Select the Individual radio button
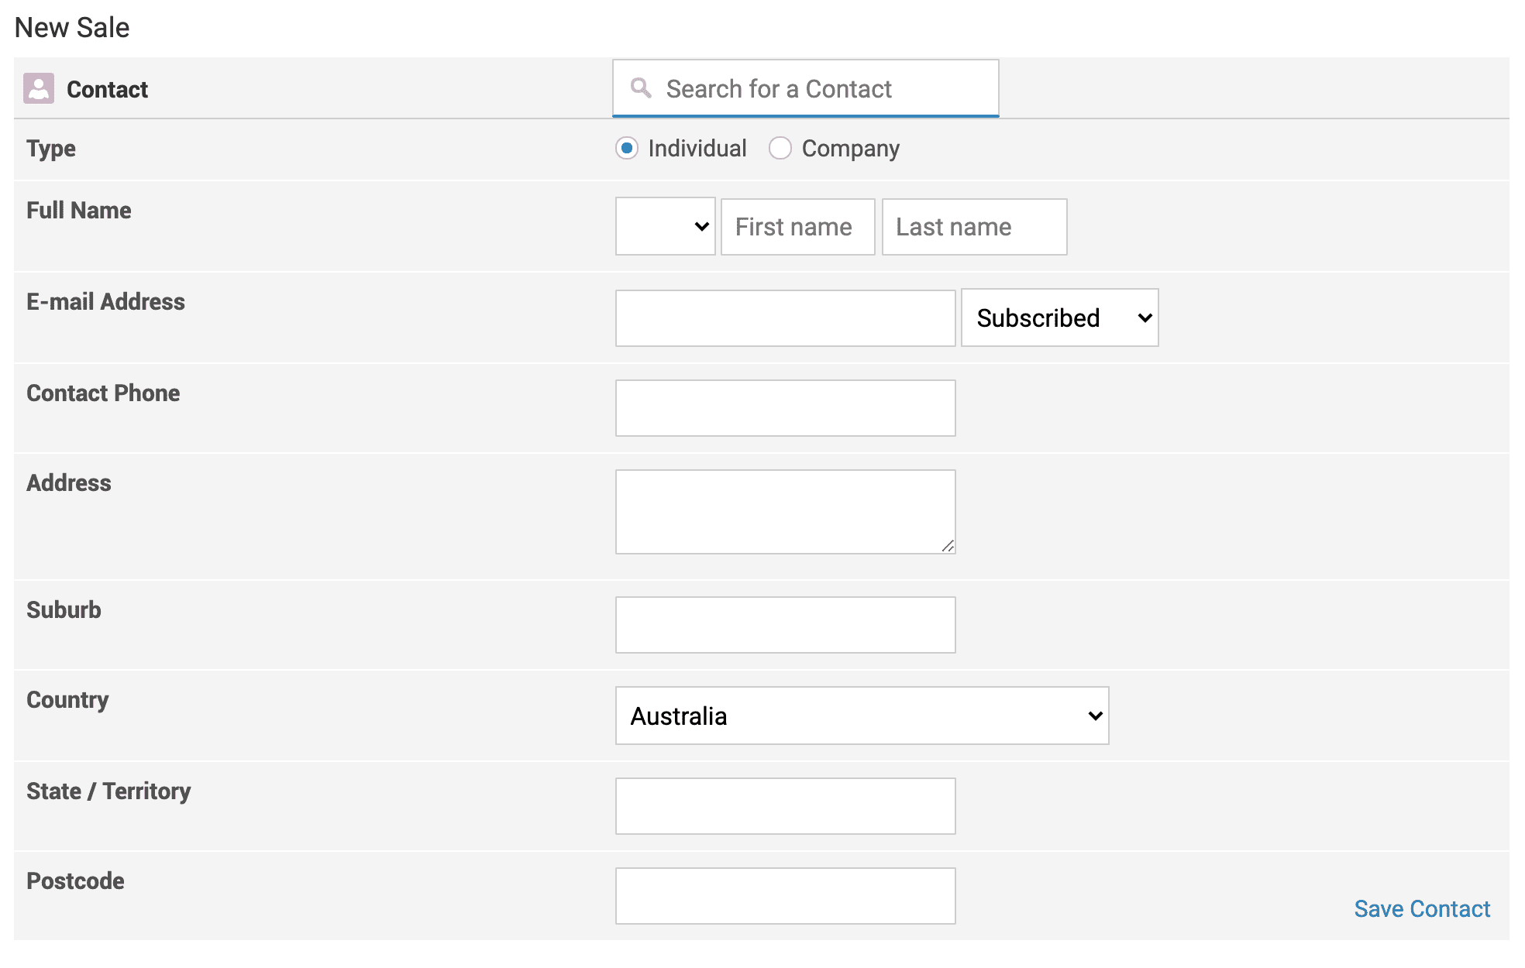 pos(627,148)
